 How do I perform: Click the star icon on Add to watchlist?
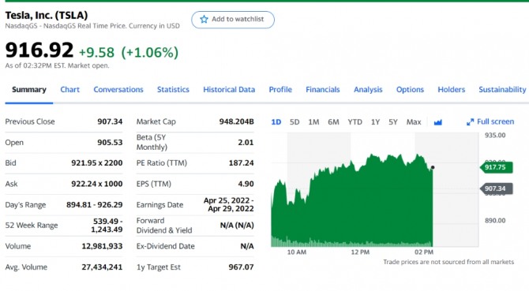point(204,19)
